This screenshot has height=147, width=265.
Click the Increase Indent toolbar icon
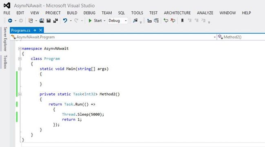(156, 21)
